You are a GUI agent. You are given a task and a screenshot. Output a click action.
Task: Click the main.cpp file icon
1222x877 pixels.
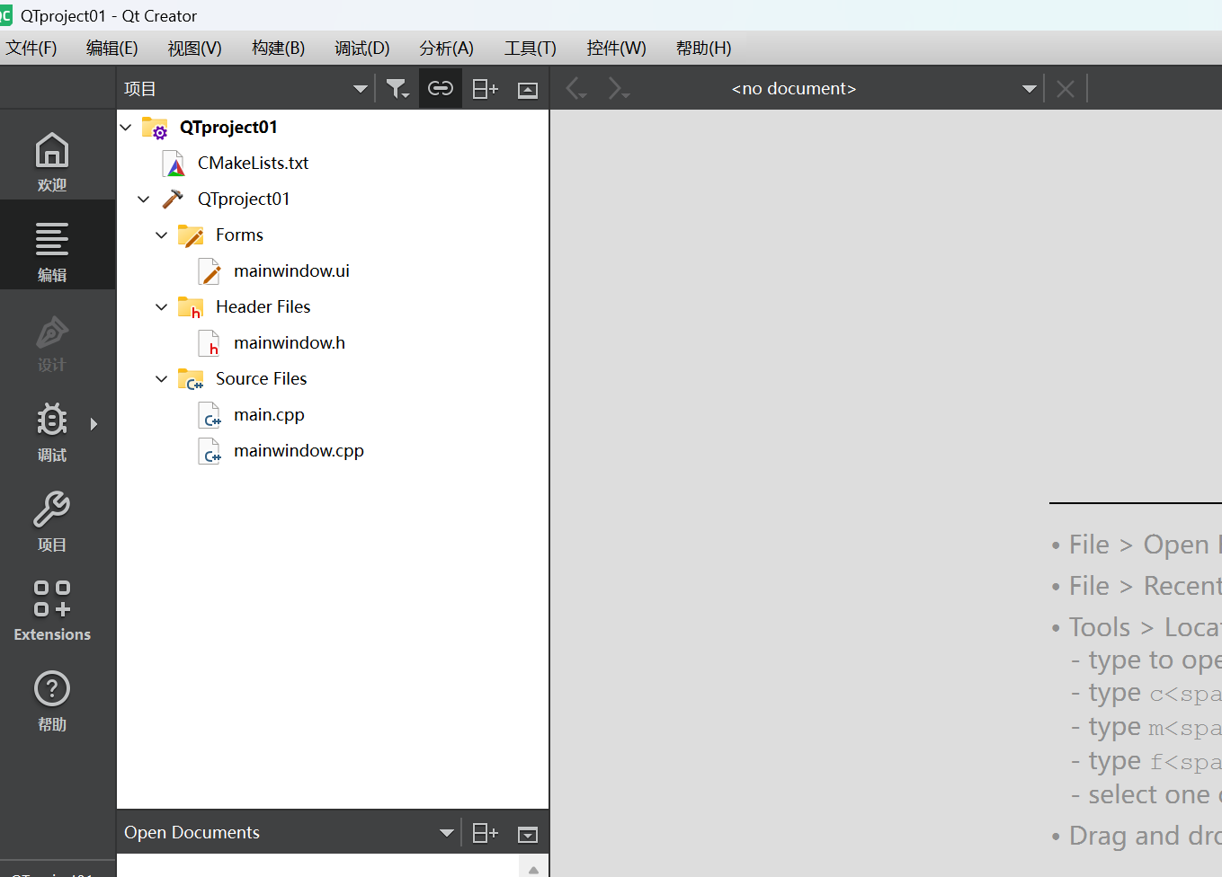click(210, 415)
